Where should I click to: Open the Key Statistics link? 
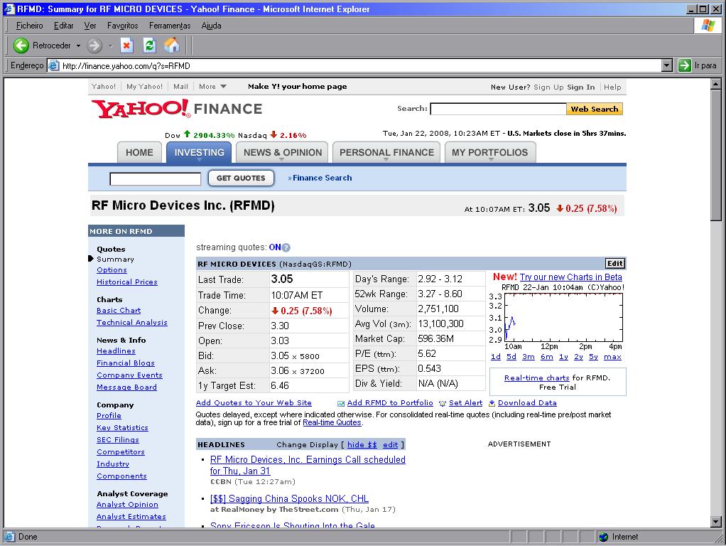coord(122,428)
